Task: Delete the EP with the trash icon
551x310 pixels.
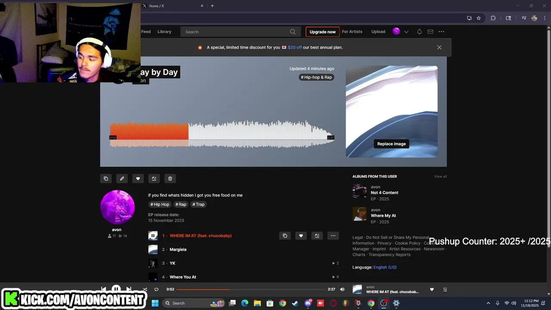Action: (x=170, y=179)
